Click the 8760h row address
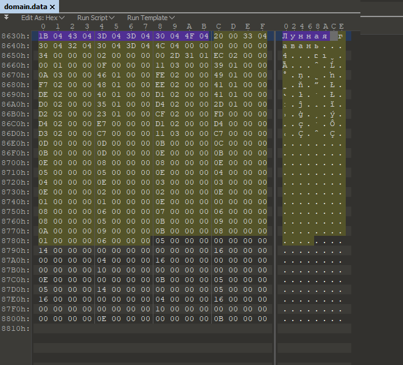 pyautogui.click(x=16, y=221)
